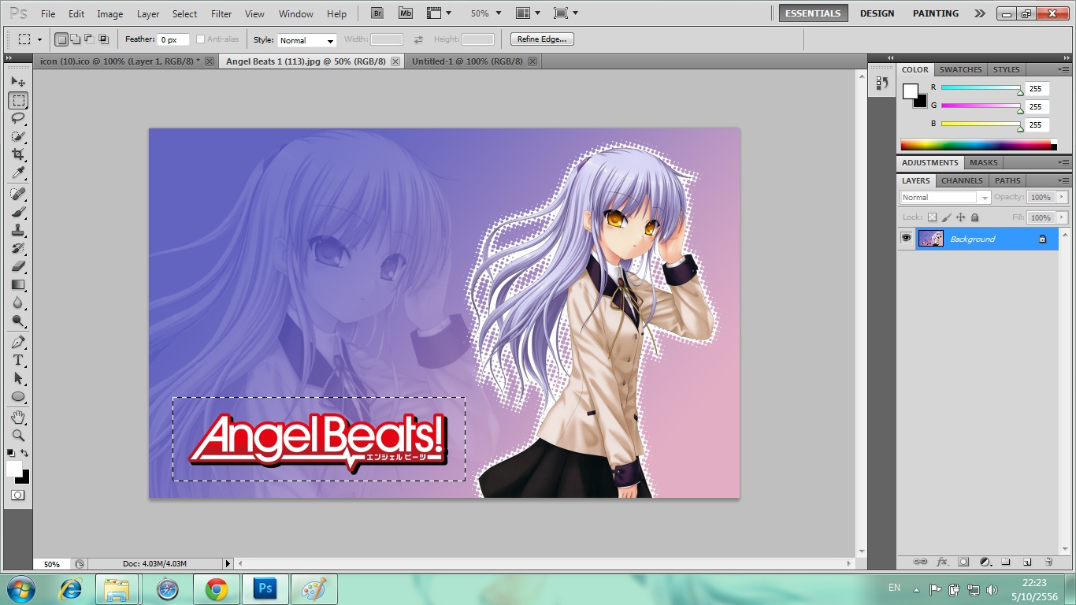Viewport: 1076px width, 605px height.
Task: Select the Quick Selection tool
Action: click(18, 136)
